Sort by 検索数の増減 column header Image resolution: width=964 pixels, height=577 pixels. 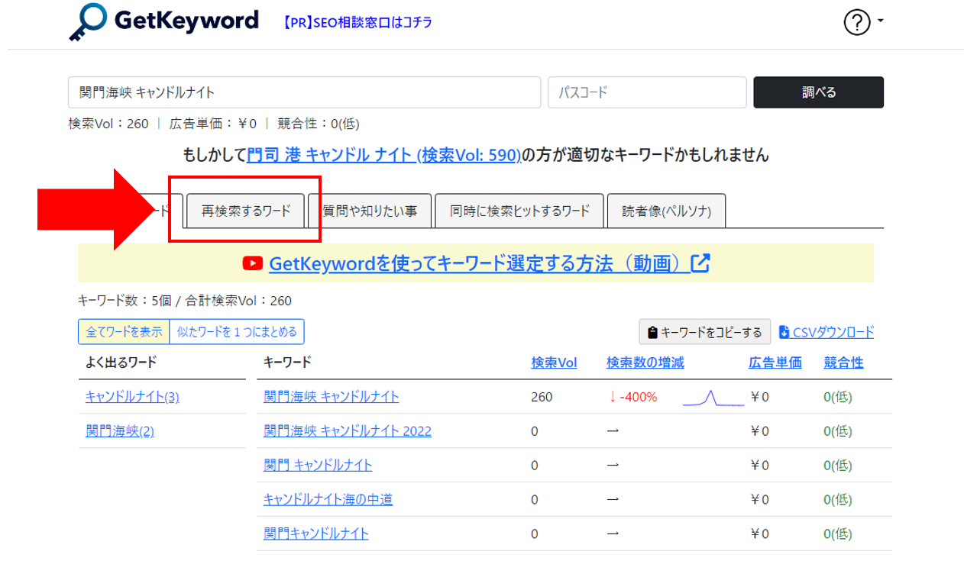[645, 363]
